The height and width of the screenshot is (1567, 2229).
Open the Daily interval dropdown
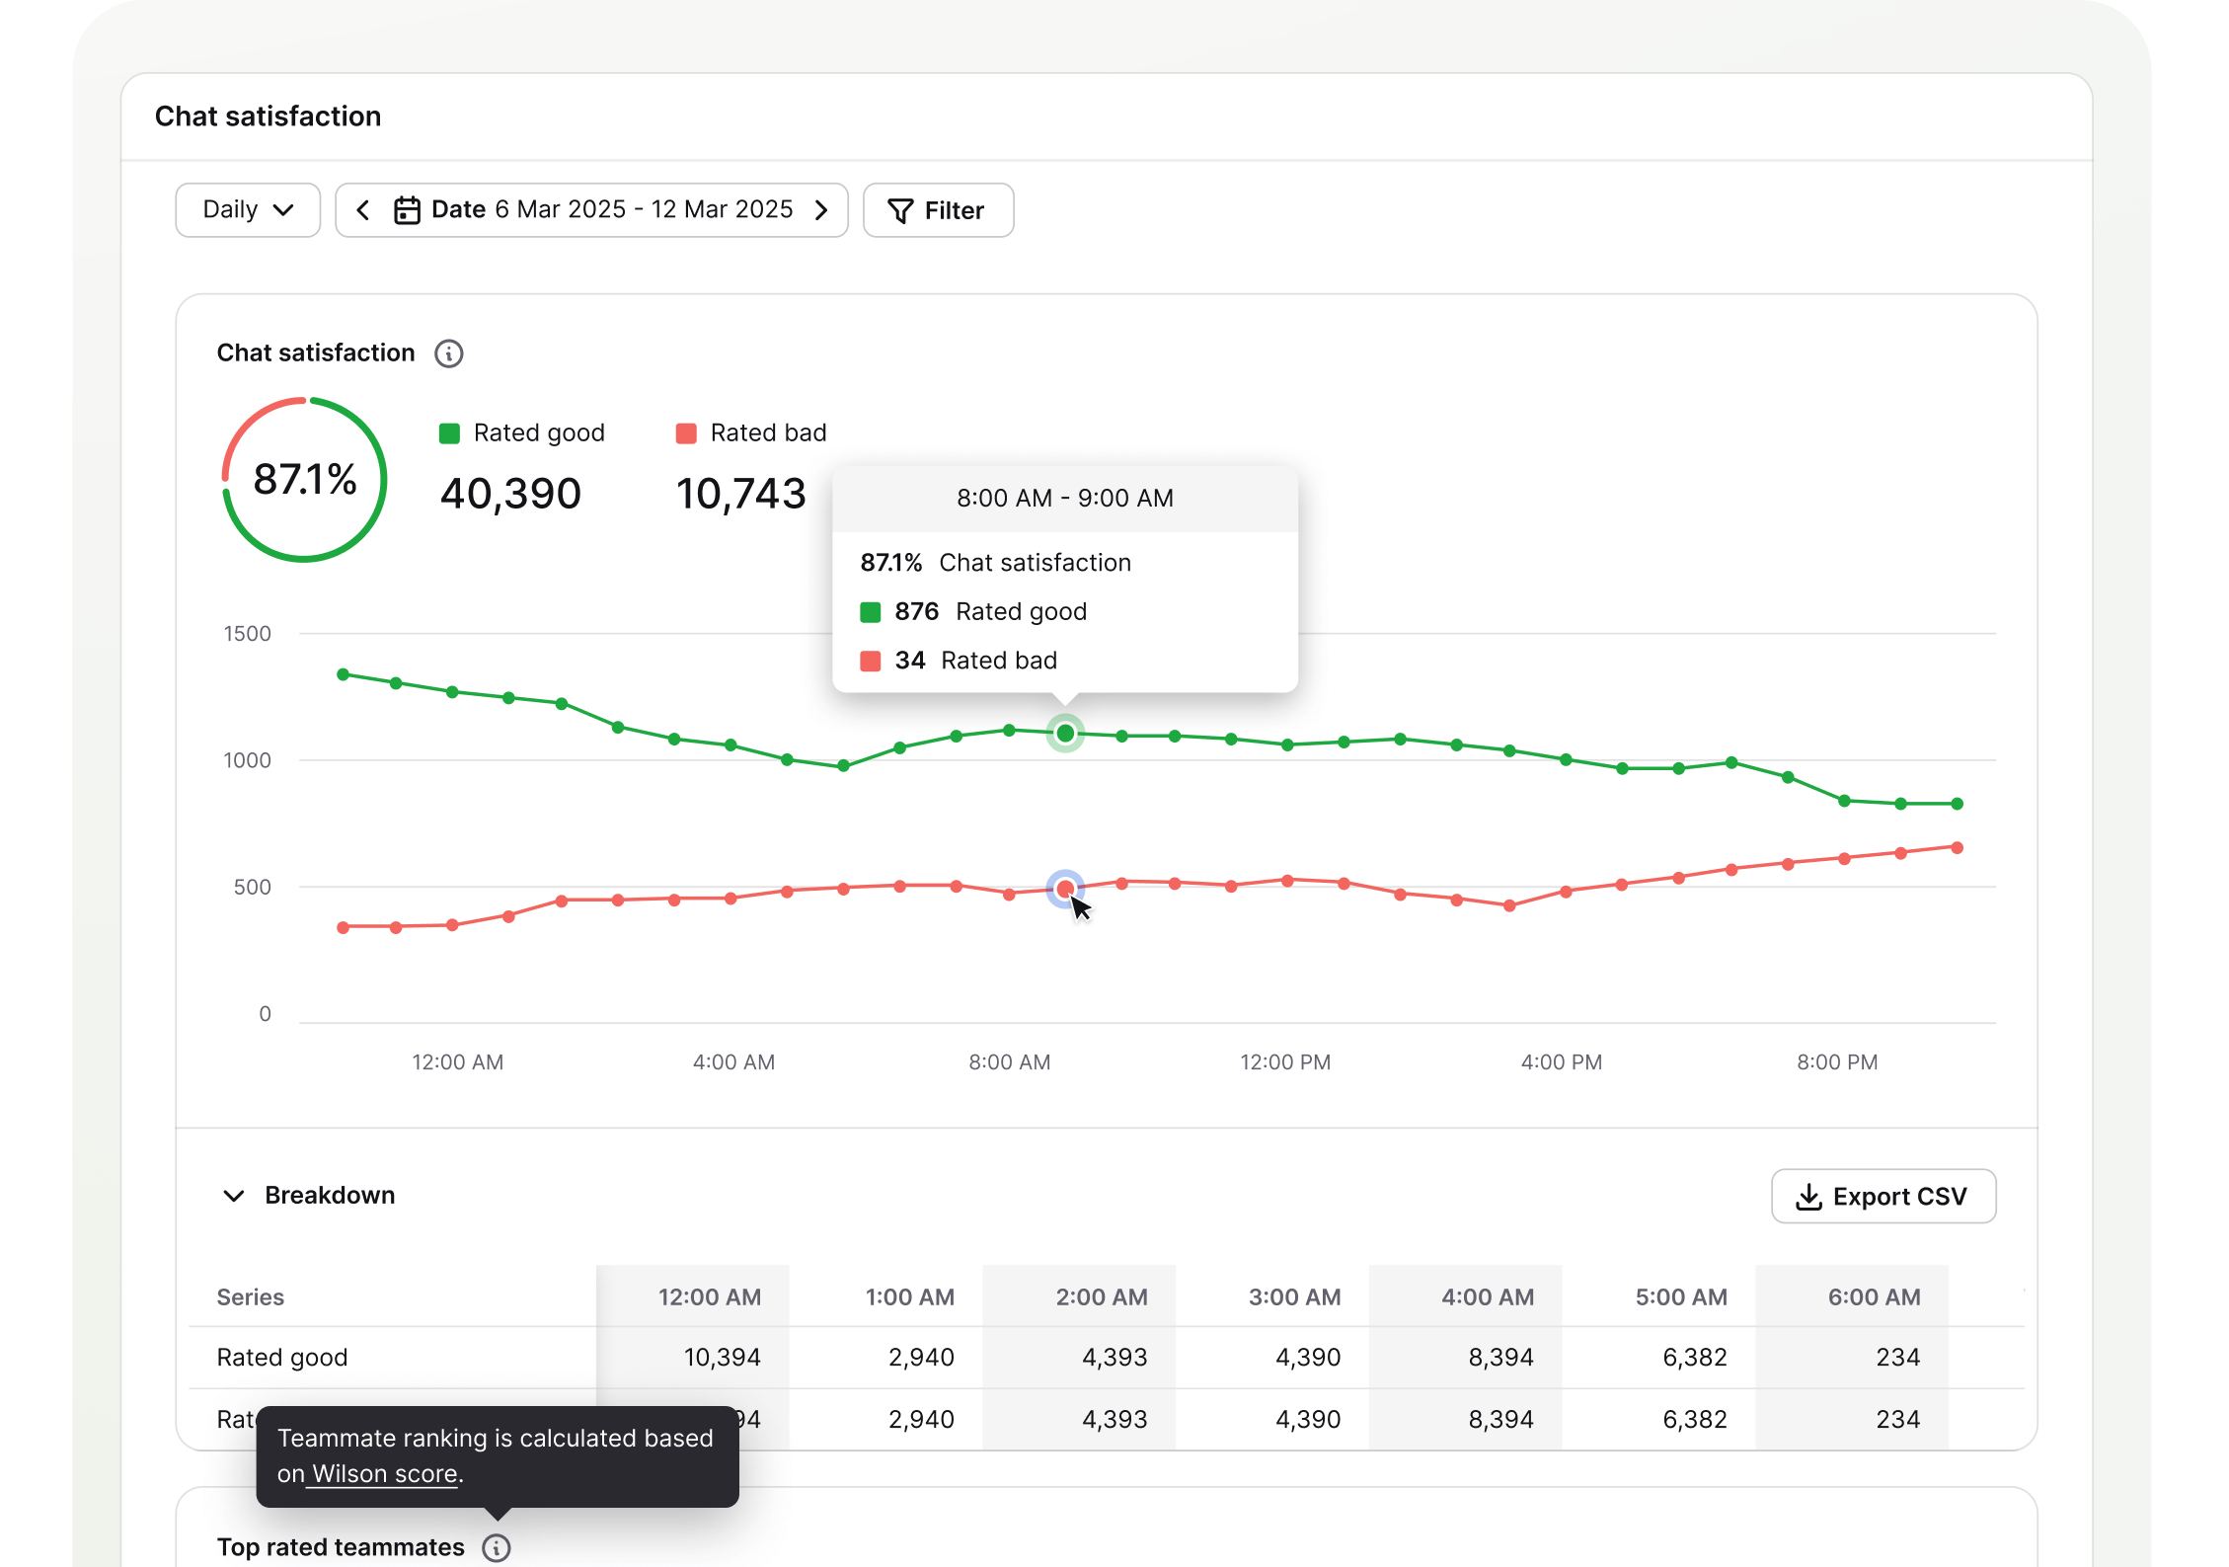(248, 210)
